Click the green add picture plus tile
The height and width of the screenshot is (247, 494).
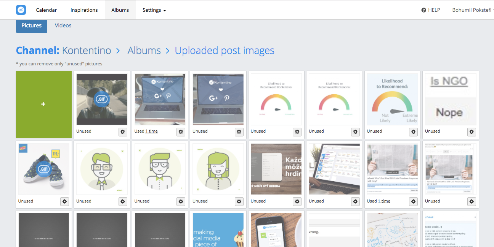(x=44, y=104)
